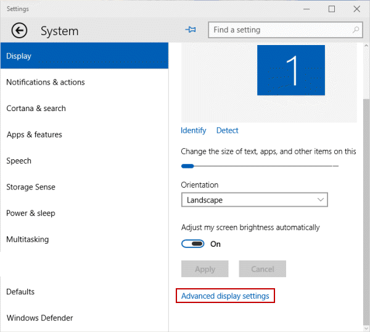Open Power & sleep settings
The height and width of the screenshot is (332, 370).
(x=31, y=214)
